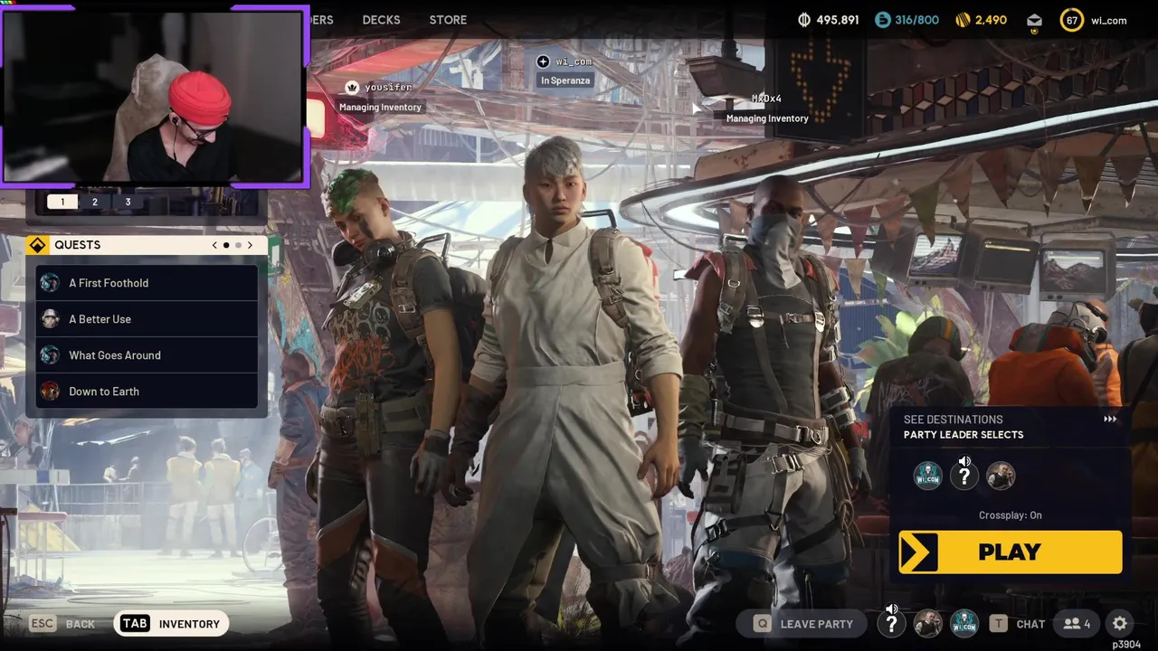Go to previous Quests page arrow
Image resolution: width=1158 pixels, height=651 pixels.
[214, 245]
